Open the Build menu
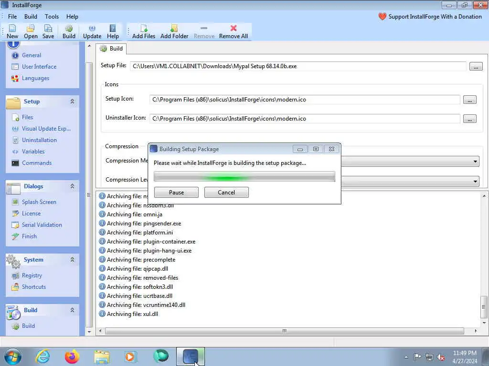The width and height of the screenshot is (489, 366). click(31, 17)
